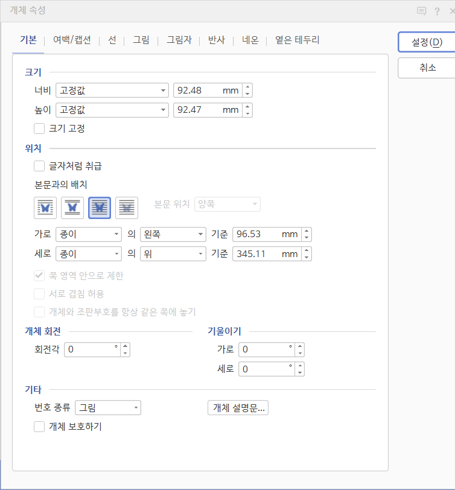This screenshot has height=490, width=455.
Task: Toggle the 크기 고정 checkbox
Action: [x=39, y=129]
